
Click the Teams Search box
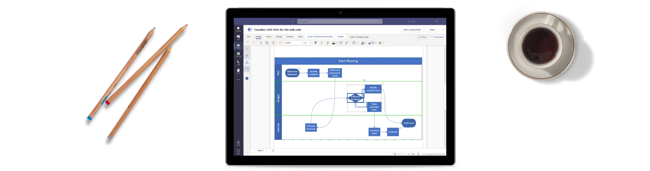[340, 22]
